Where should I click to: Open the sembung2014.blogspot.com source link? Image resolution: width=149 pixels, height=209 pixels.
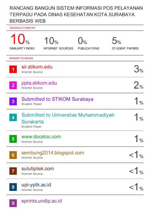(53, 153)
